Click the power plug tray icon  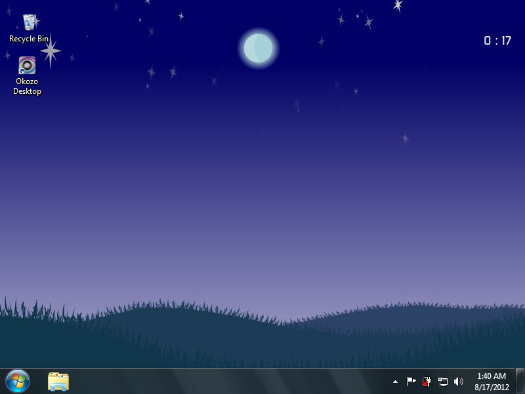[x=427, y=382]
